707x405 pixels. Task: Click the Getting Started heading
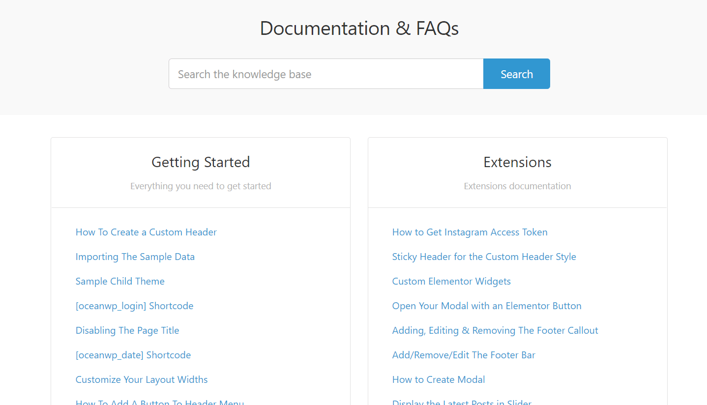tap(201, 162)
